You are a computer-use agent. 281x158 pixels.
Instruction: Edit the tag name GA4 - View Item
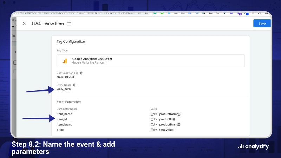point(48,24)
